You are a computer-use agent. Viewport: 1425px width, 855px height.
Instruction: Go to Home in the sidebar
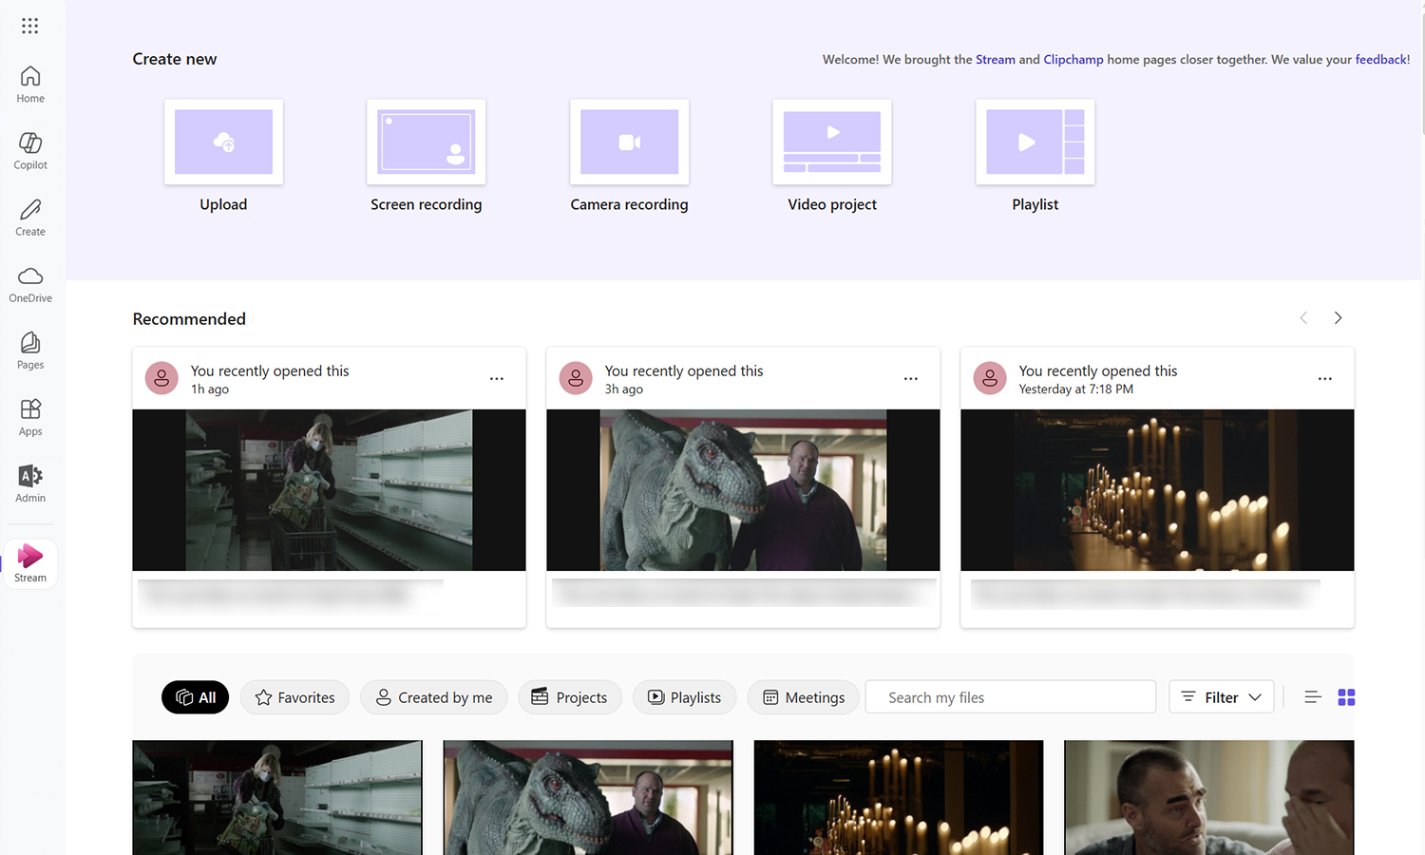30,85
